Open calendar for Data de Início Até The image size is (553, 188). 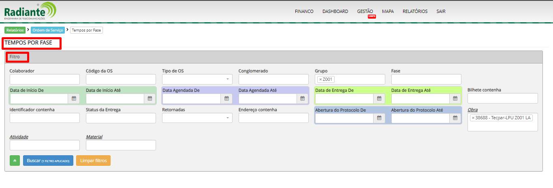pos(149,99)
